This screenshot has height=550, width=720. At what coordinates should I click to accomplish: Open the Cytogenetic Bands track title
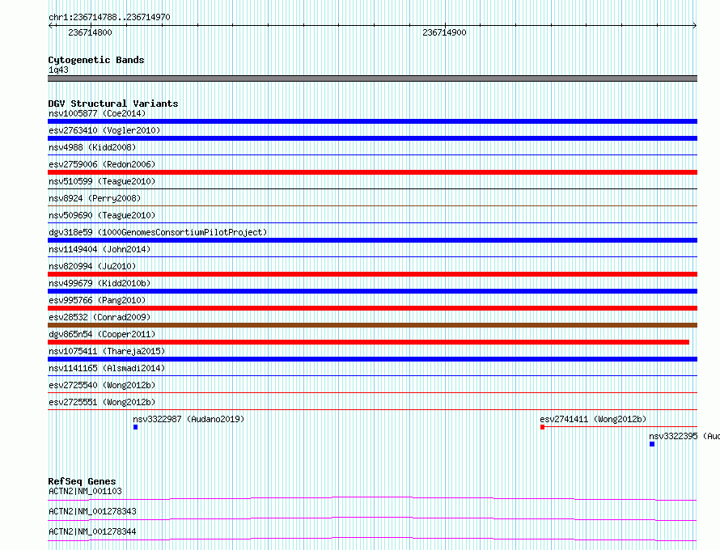[x=96, y=60]
